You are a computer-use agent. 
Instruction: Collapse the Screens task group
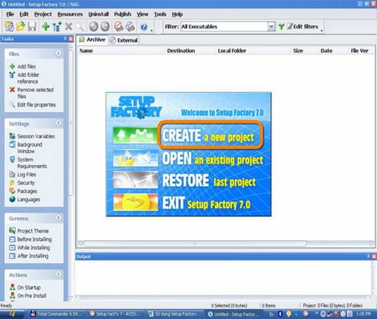(59, 218)
